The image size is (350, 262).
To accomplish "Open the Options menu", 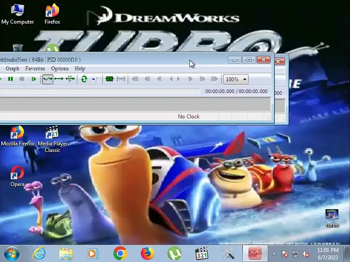I will [60, 69].
